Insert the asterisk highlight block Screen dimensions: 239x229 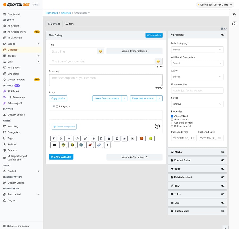click(94, 139)
